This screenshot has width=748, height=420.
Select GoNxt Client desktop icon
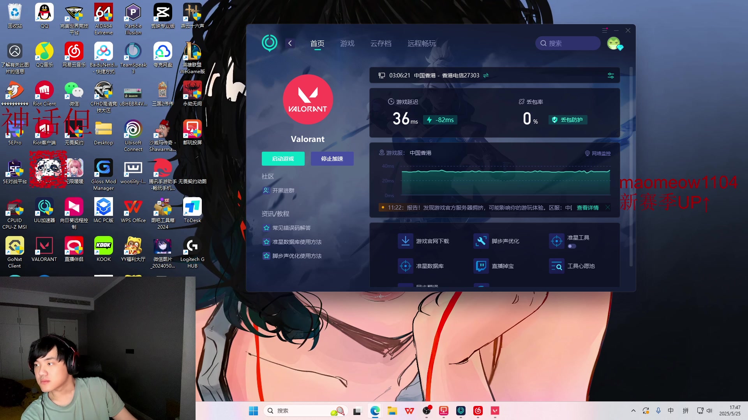coord(15,253)
